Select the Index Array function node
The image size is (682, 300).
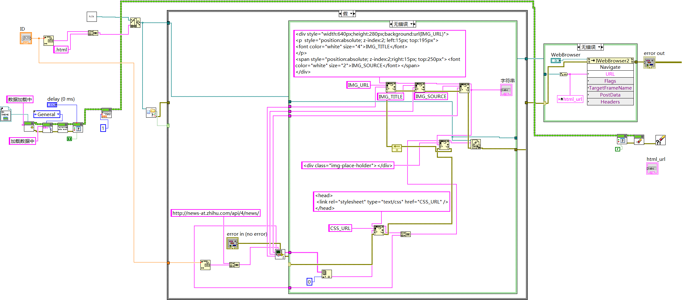pos(326,274)
